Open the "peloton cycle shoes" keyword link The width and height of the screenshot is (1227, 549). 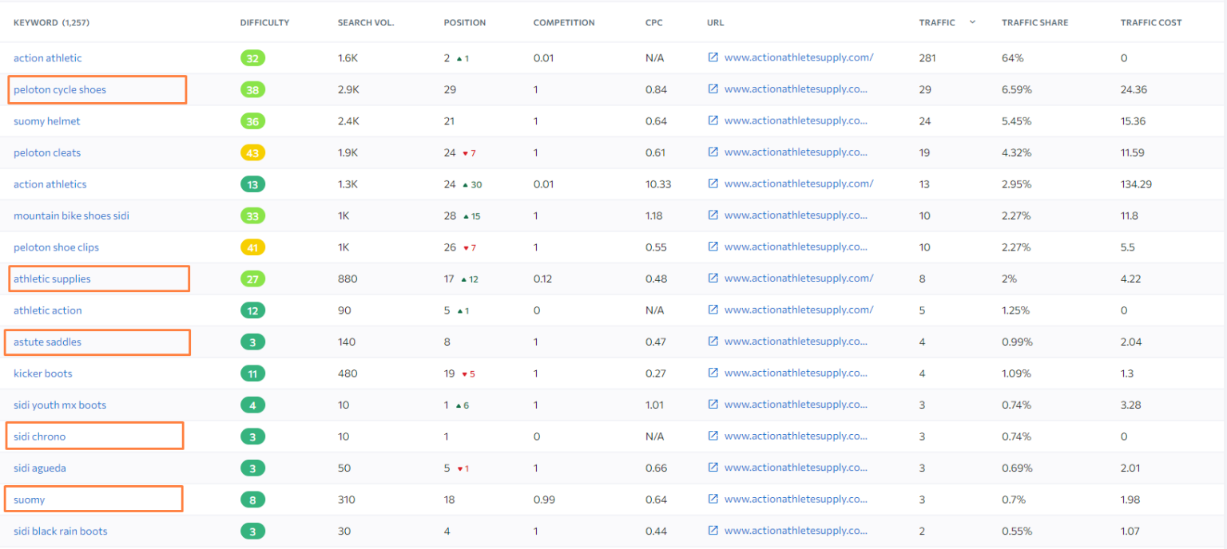tap(60, 89)
